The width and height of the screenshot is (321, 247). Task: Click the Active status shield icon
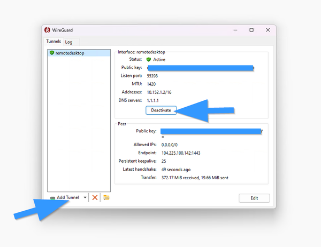click(149, 60)
